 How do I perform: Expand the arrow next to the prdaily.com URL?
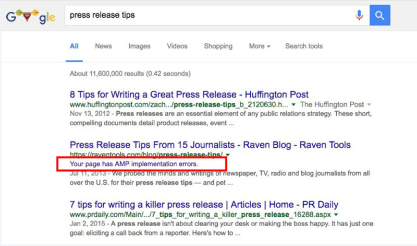point(336,215)
